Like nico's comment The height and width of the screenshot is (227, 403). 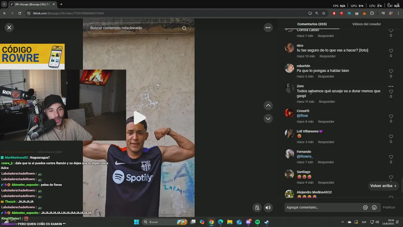pos(391,51)
